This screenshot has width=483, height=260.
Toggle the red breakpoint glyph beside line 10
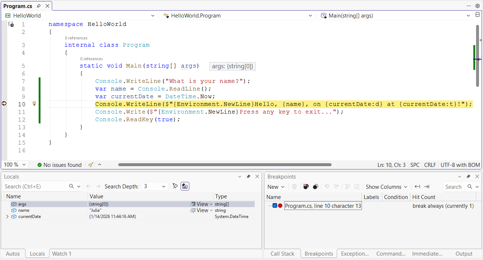click(4, 103)
